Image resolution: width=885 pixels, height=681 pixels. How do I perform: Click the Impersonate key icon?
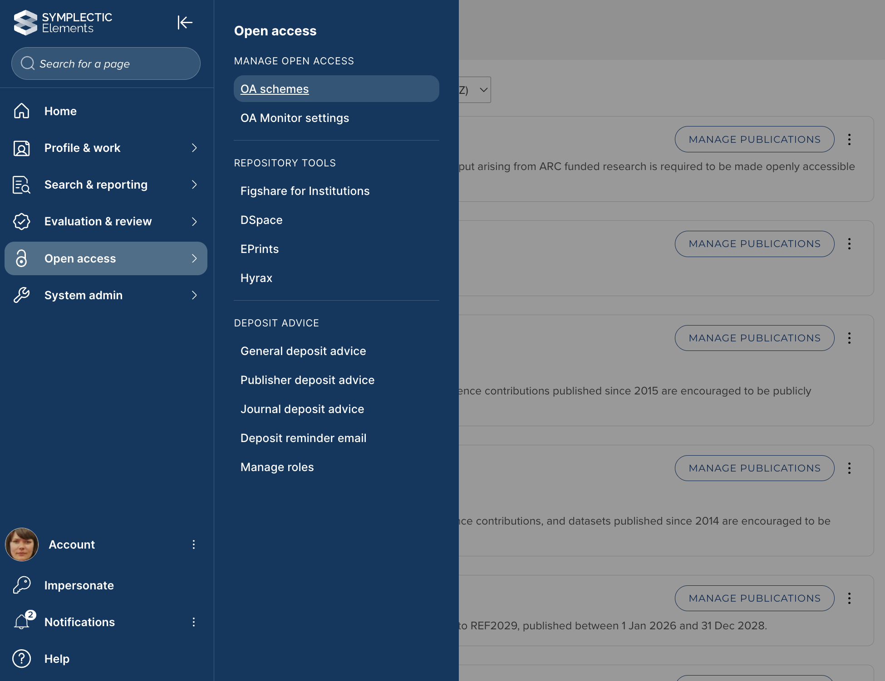click(x=21, y=585)
